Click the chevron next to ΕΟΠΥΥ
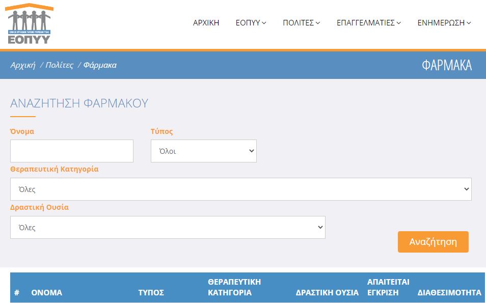 (x=264, y=23)
